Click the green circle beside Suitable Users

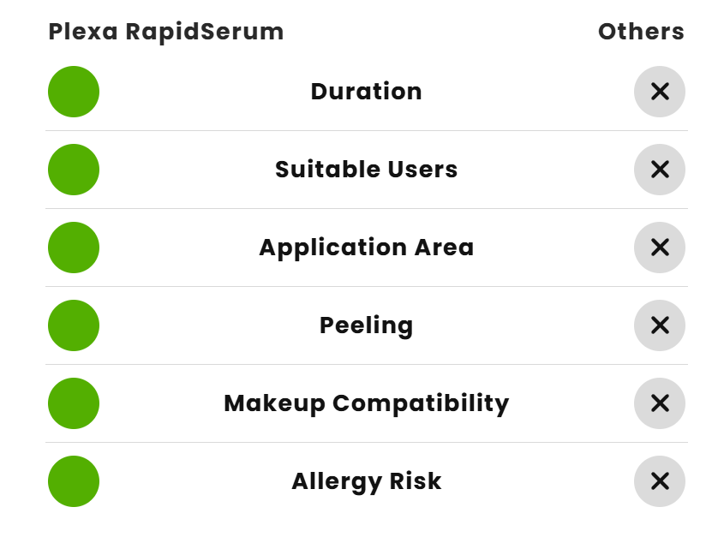click(74, 170)
